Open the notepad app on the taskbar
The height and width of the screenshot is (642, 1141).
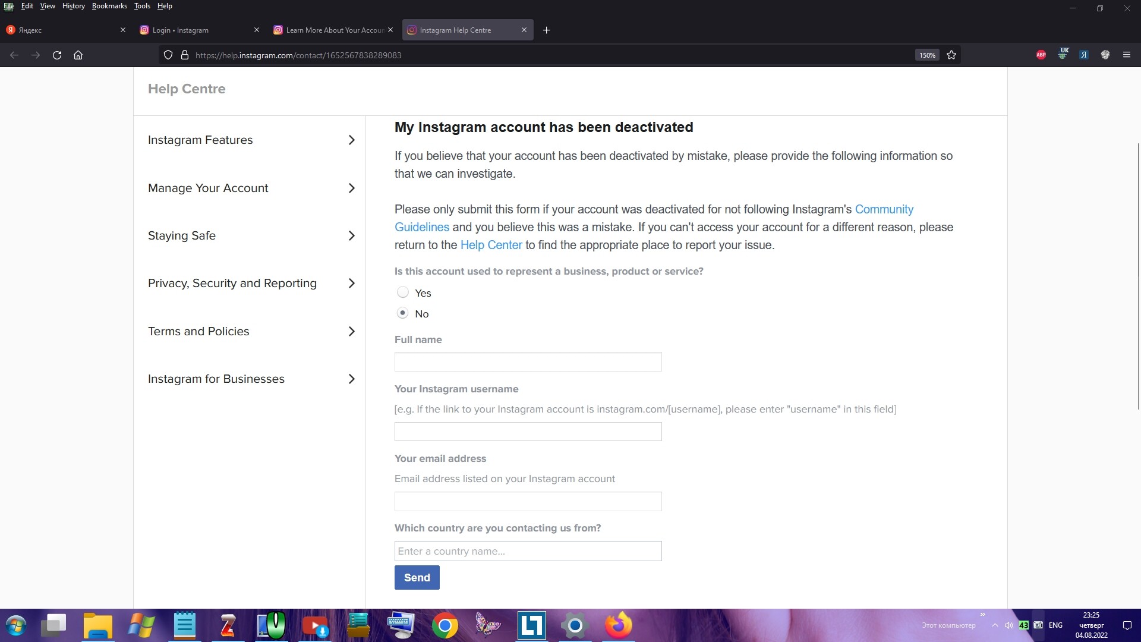[x=185, y=625]
